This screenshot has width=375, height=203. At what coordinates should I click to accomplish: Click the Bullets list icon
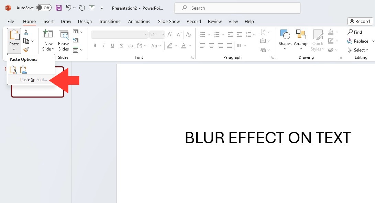[x=202, y=35]
